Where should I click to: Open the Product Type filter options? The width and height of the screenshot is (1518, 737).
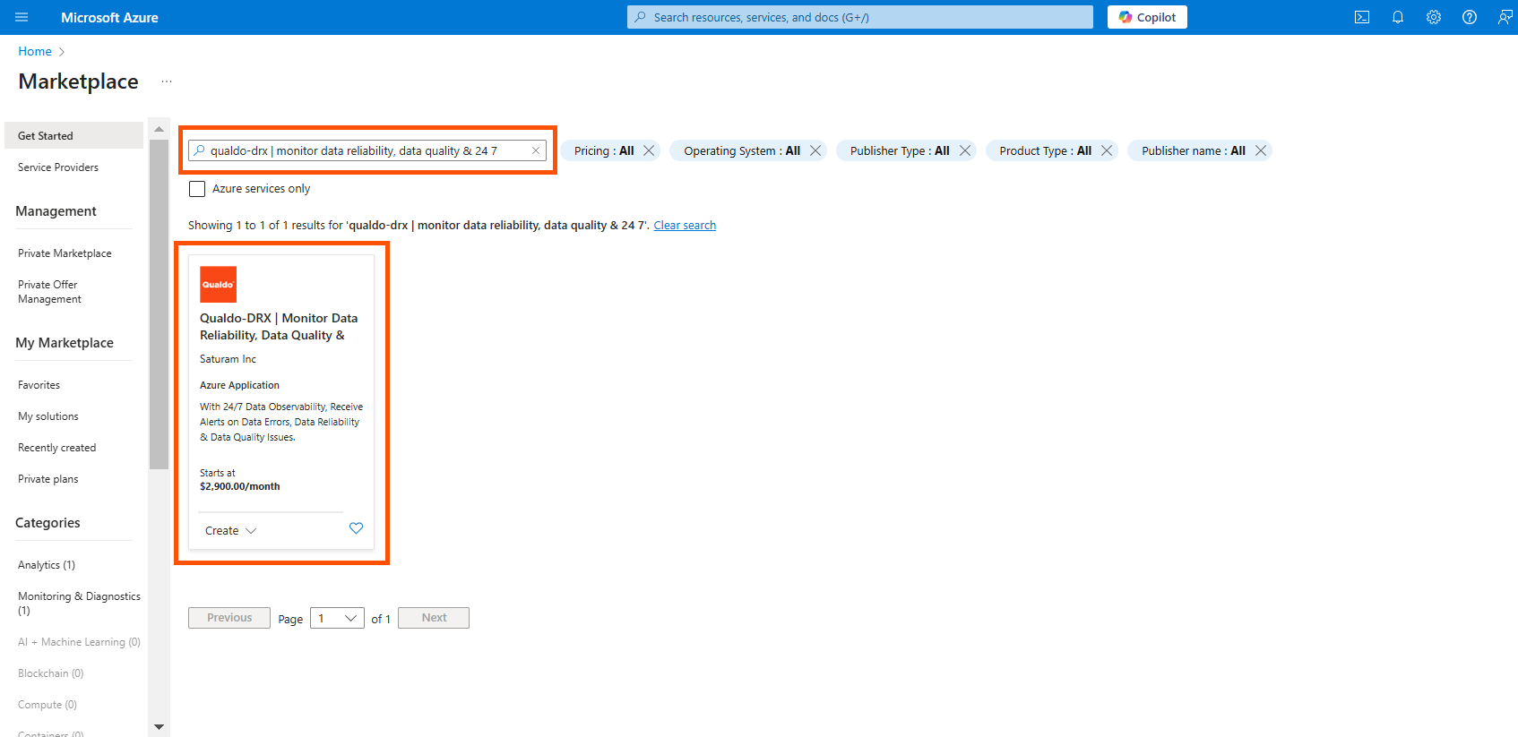click(x=1045, y=150)
